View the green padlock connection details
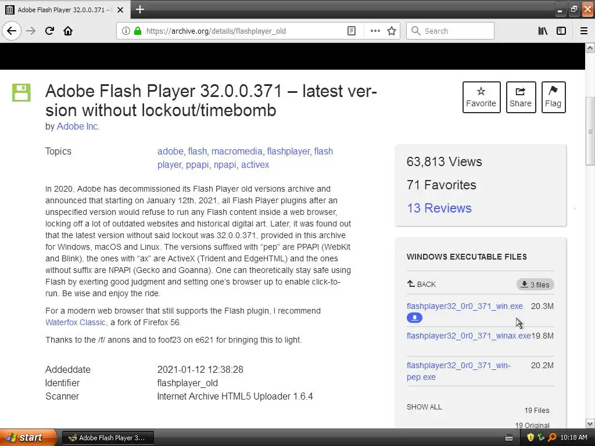 [x=137, y=31]
